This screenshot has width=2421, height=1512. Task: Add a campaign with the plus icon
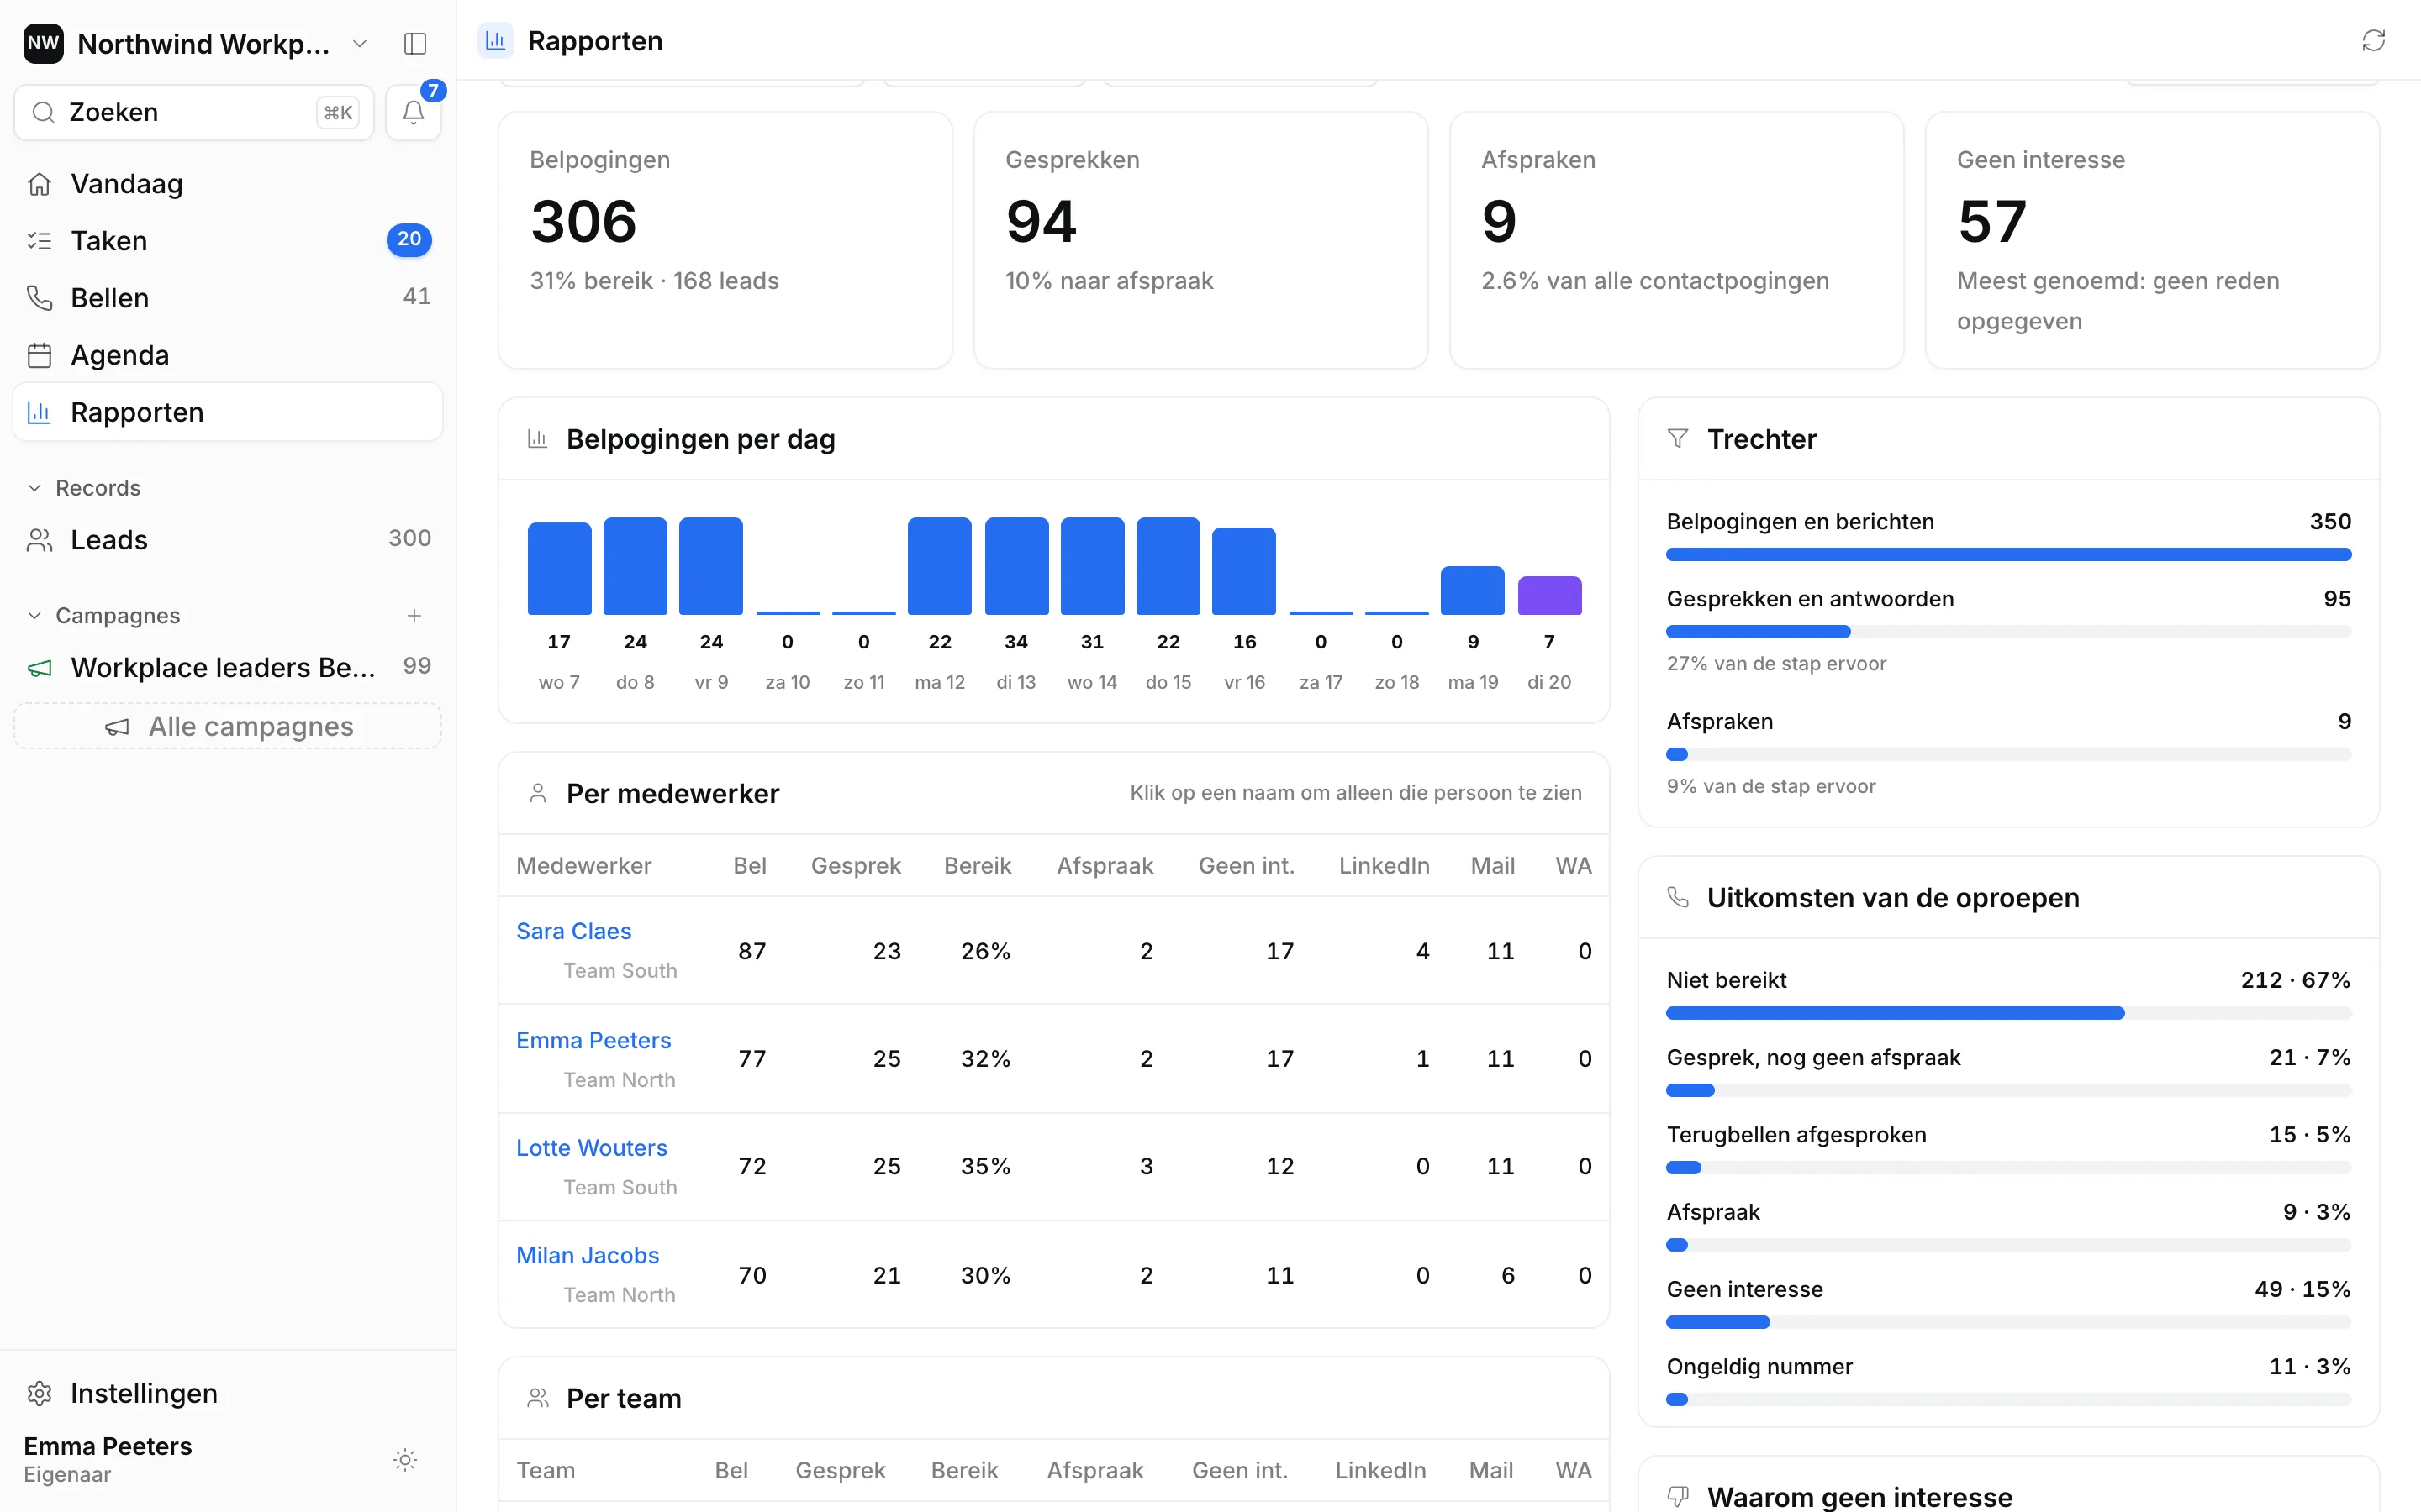click(414, 615)
